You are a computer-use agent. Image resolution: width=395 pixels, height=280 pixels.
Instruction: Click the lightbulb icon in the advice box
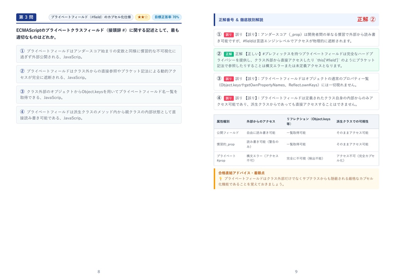220,179
